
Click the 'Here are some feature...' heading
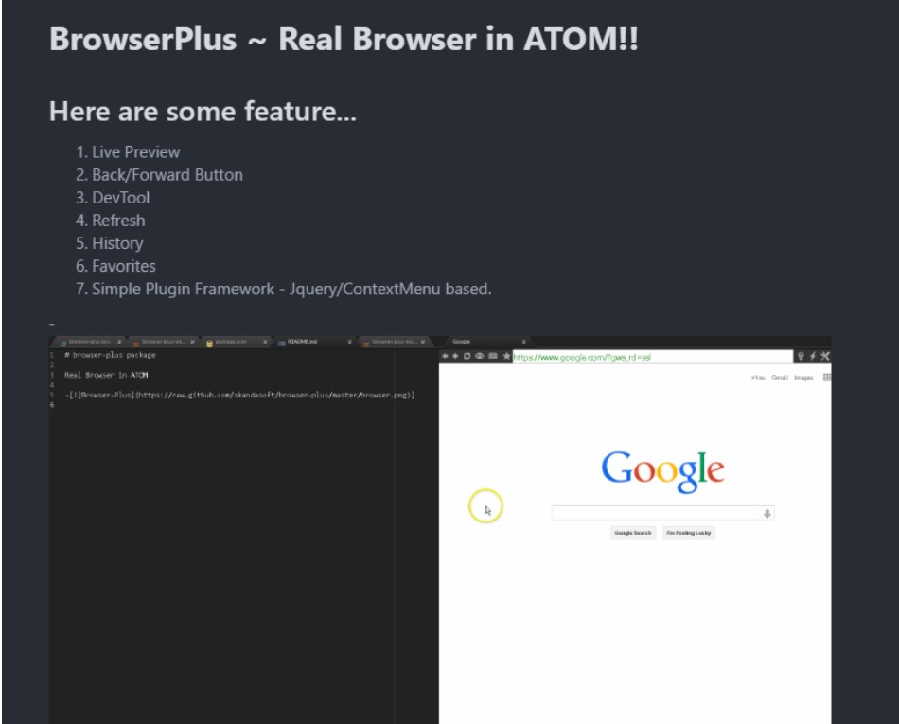tap(203, 112)
